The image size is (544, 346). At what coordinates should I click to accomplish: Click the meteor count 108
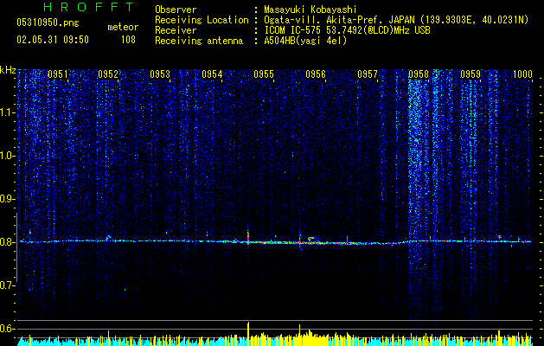coord(128,40)
